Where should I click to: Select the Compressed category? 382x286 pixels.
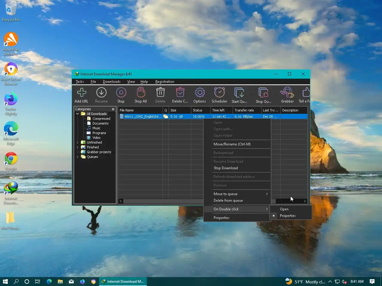(x=98, y=119)
